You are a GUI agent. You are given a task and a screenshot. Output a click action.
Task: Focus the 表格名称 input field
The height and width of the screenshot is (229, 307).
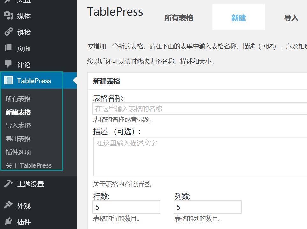pyautogui.click(x=200, y=108)
